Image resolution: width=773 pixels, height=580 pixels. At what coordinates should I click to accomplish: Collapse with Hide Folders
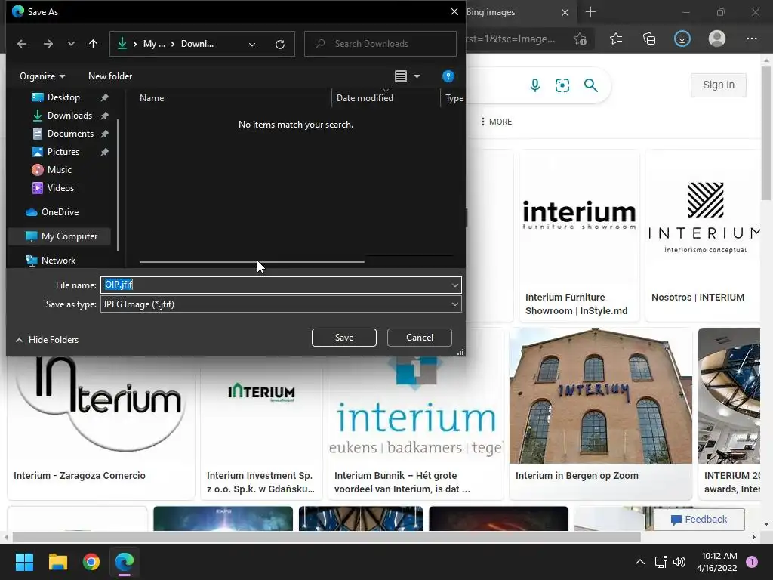point(47,340)
